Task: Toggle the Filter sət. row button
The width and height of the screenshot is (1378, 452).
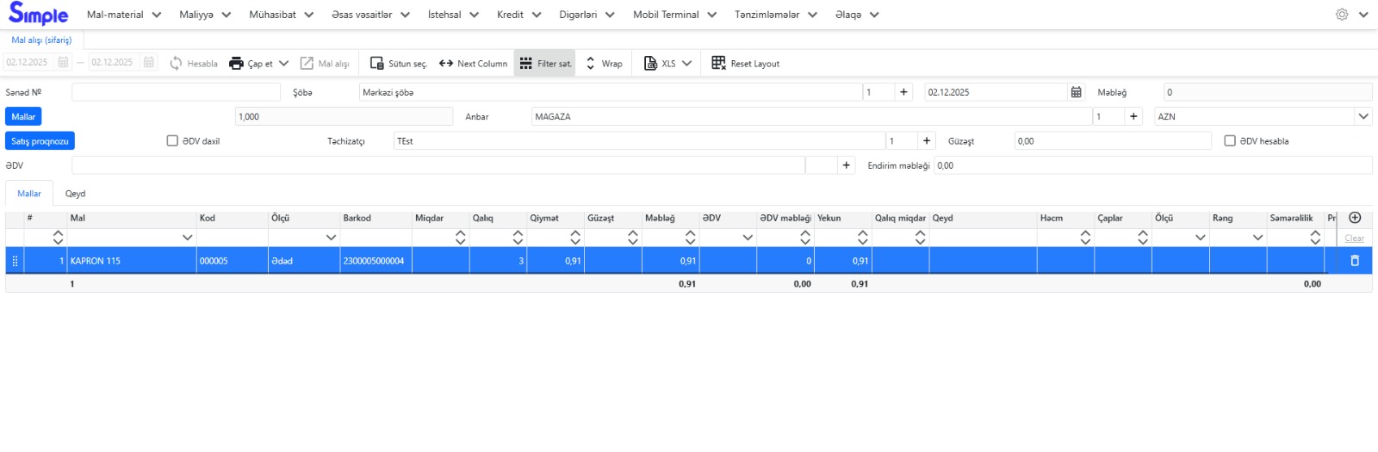Action: 544,64
